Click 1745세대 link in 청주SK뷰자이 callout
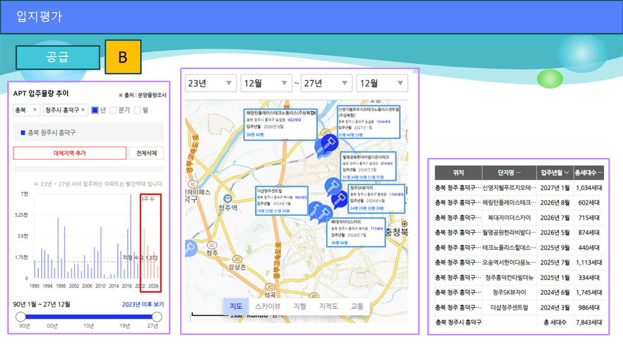Image resolution: width=623 pixels, height=350 pixels. coord(396,194)
